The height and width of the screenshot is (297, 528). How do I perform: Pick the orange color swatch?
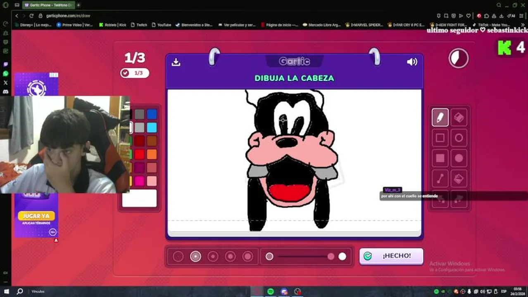[152, 154]
